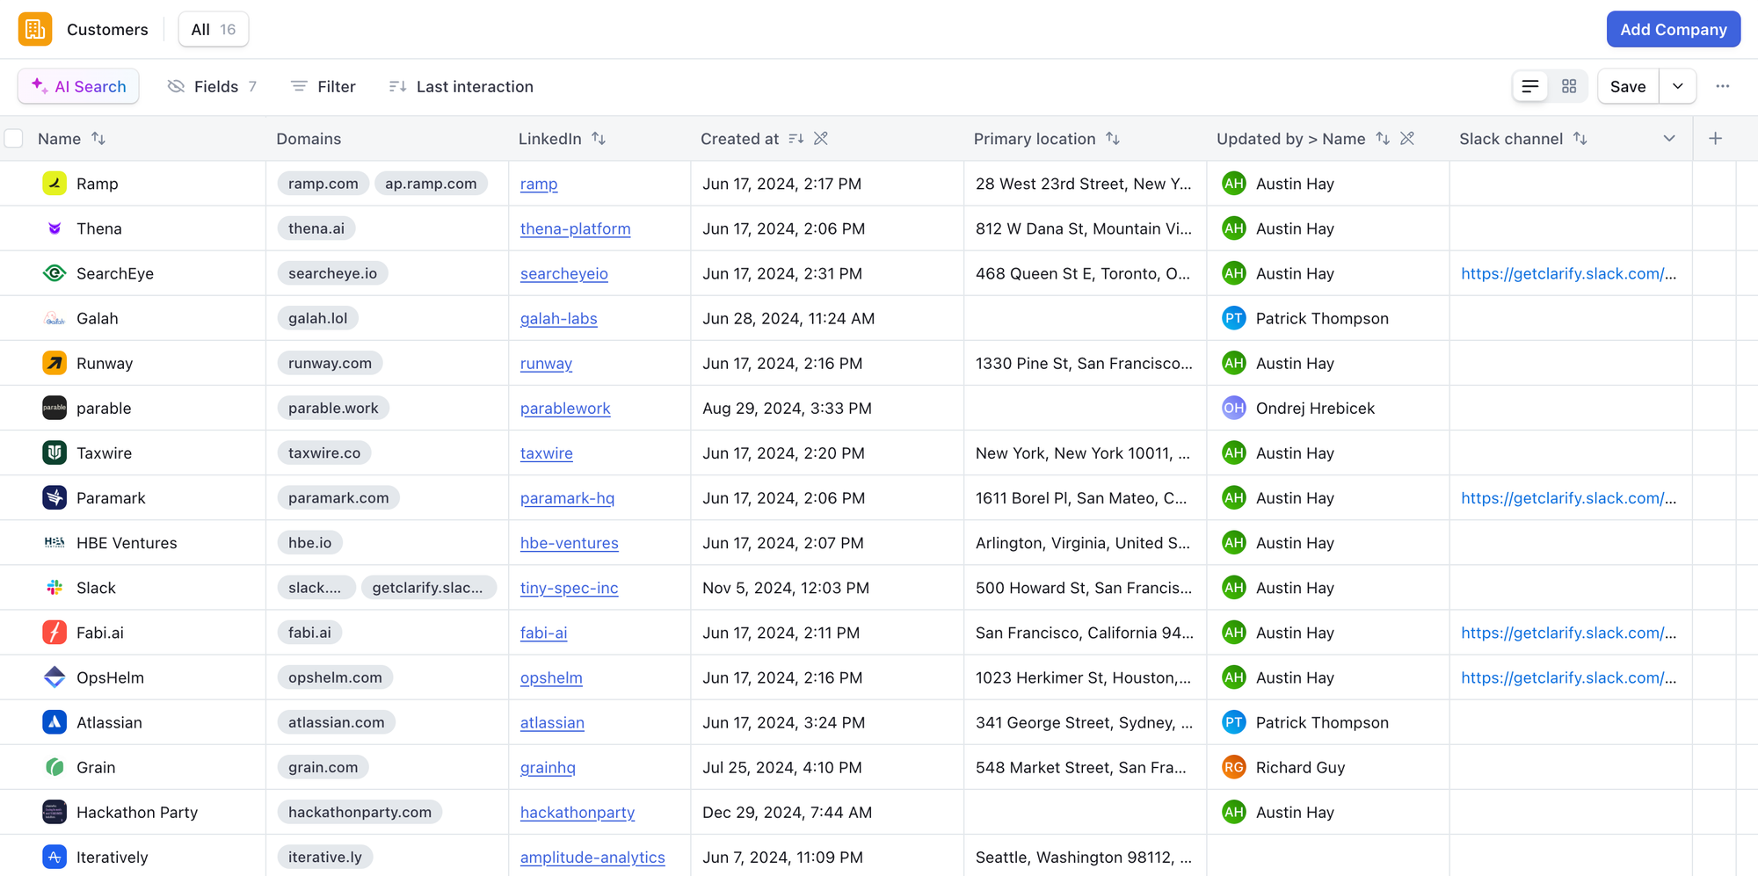Open the AI Search sparkle button
Viewport: 1758px width, 876px height.
(78, 86)
